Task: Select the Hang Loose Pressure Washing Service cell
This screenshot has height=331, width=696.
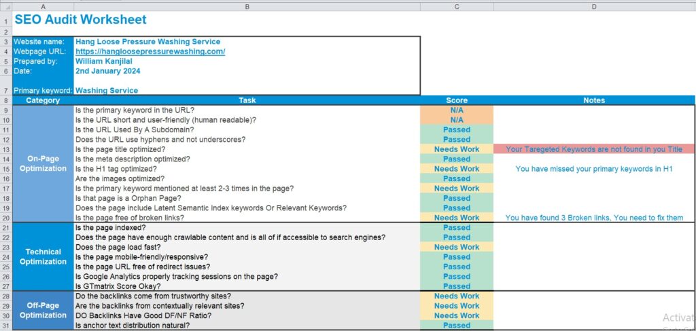Action: click(247, 41)
